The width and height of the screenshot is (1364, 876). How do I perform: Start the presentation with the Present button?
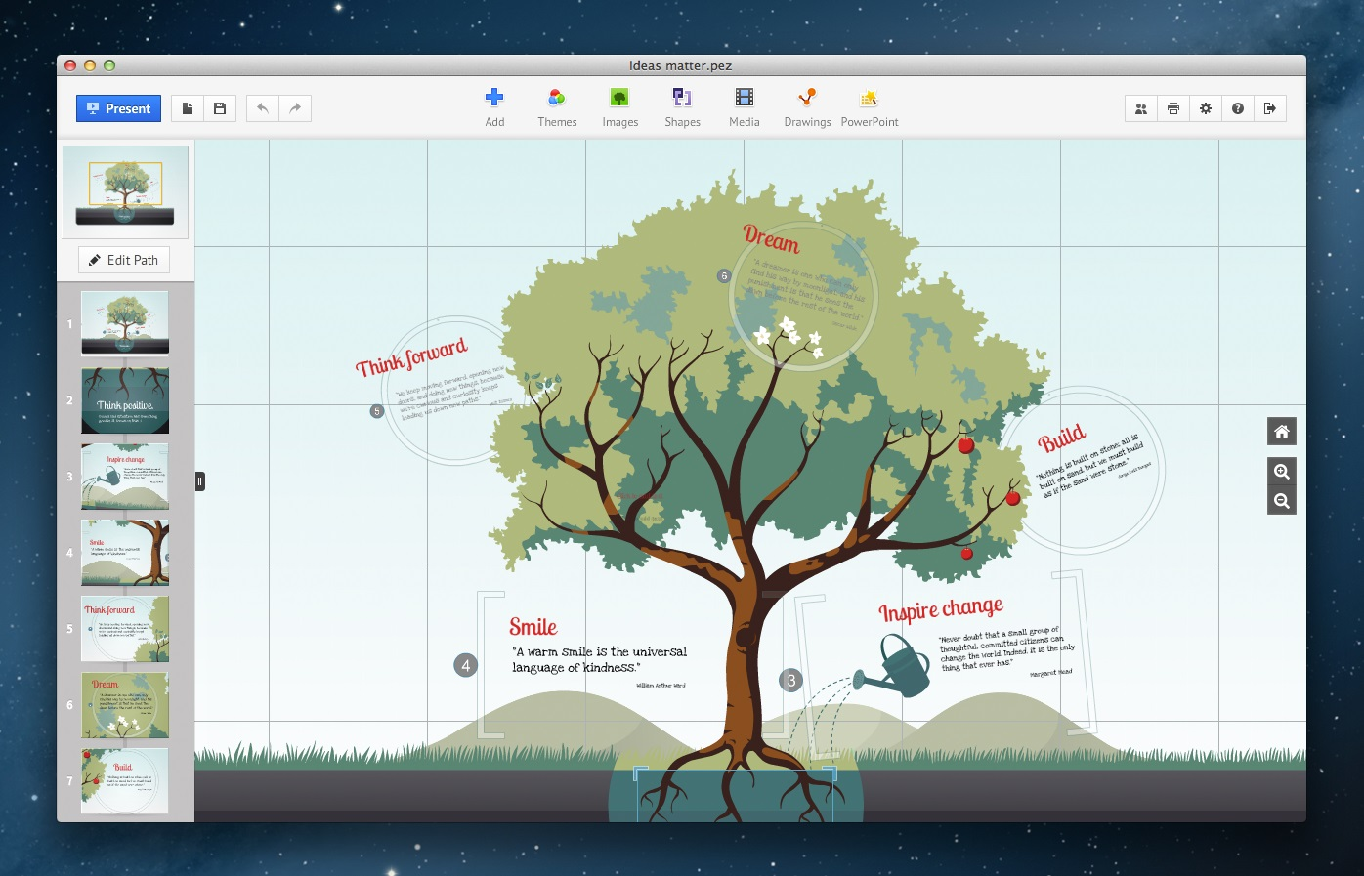click(x=117, y=108)
